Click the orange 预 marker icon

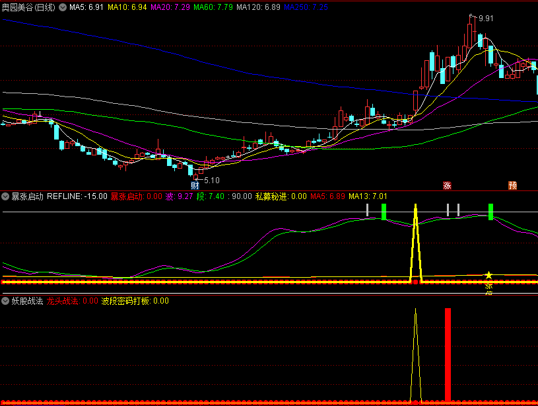click(x=512, y=185)
